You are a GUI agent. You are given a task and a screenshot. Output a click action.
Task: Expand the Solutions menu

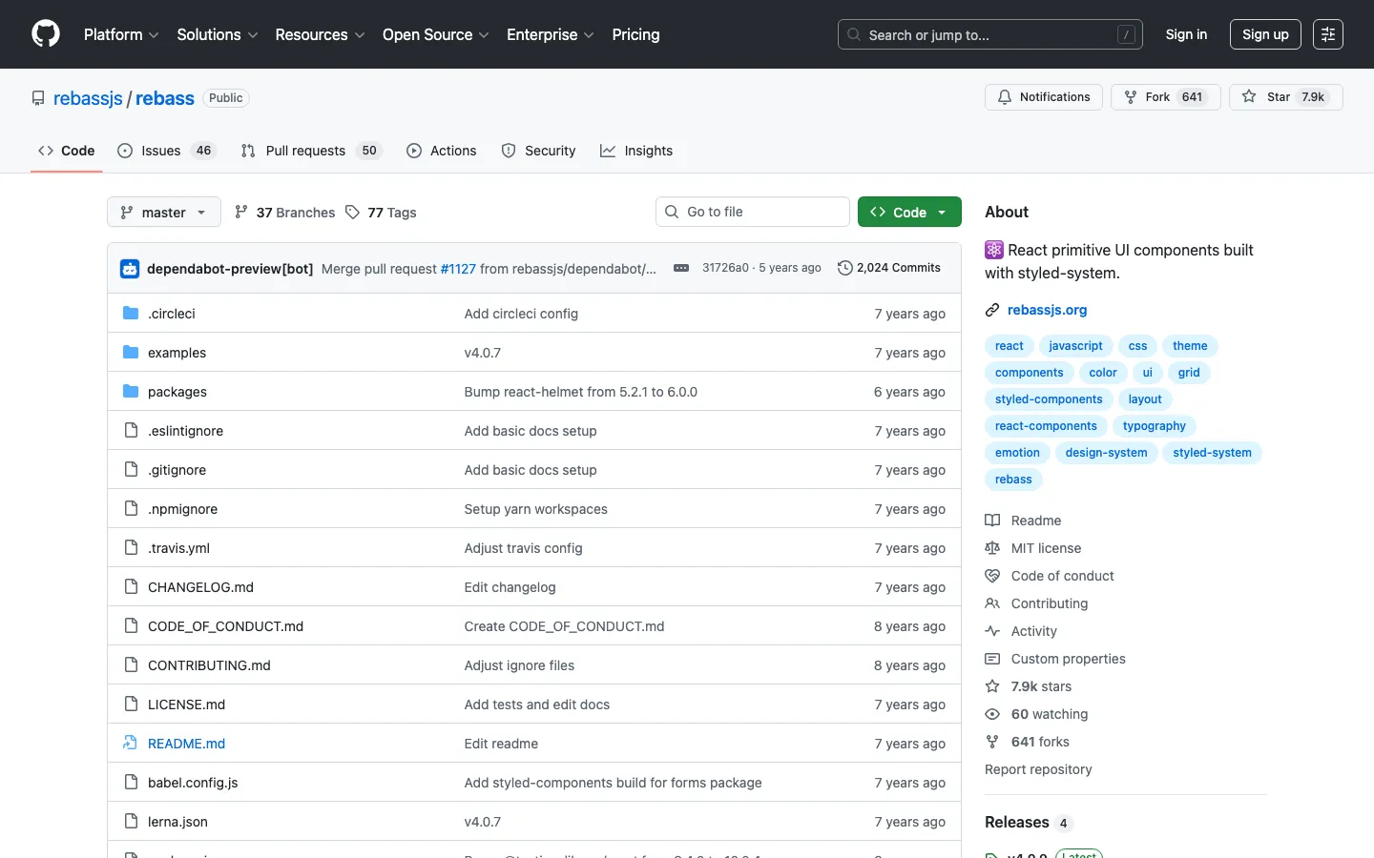click(x=218, y=34)
